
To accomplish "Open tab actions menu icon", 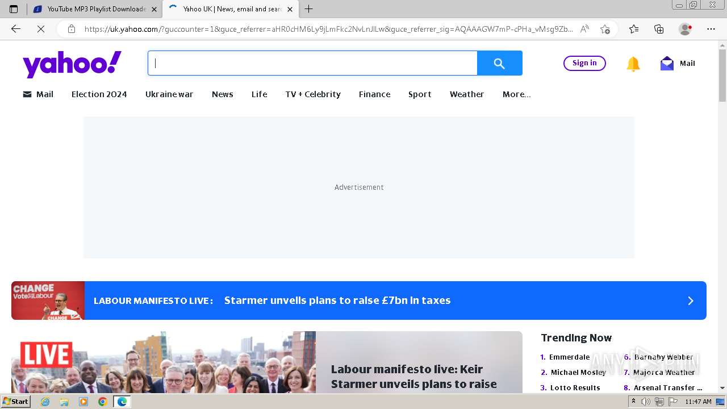I will click(x=14, y=9).
